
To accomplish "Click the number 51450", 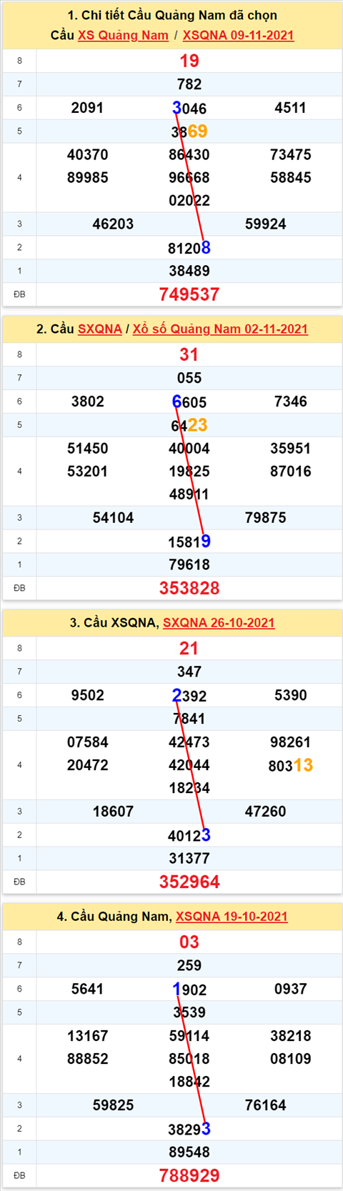I will pos(88,448).
